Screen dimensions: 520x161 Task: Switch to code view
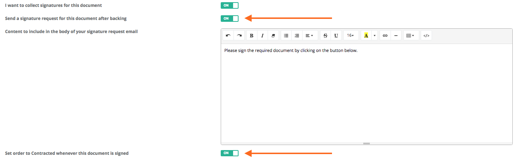pos(427,36)
